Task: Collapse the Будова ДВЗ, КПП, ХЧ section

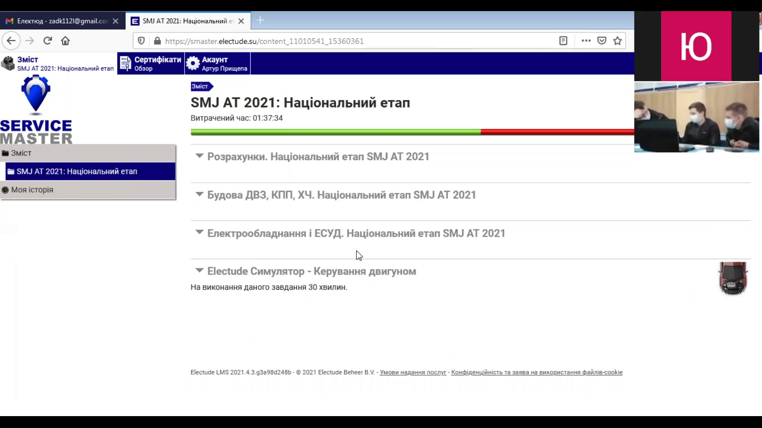Action: (199, 195)
